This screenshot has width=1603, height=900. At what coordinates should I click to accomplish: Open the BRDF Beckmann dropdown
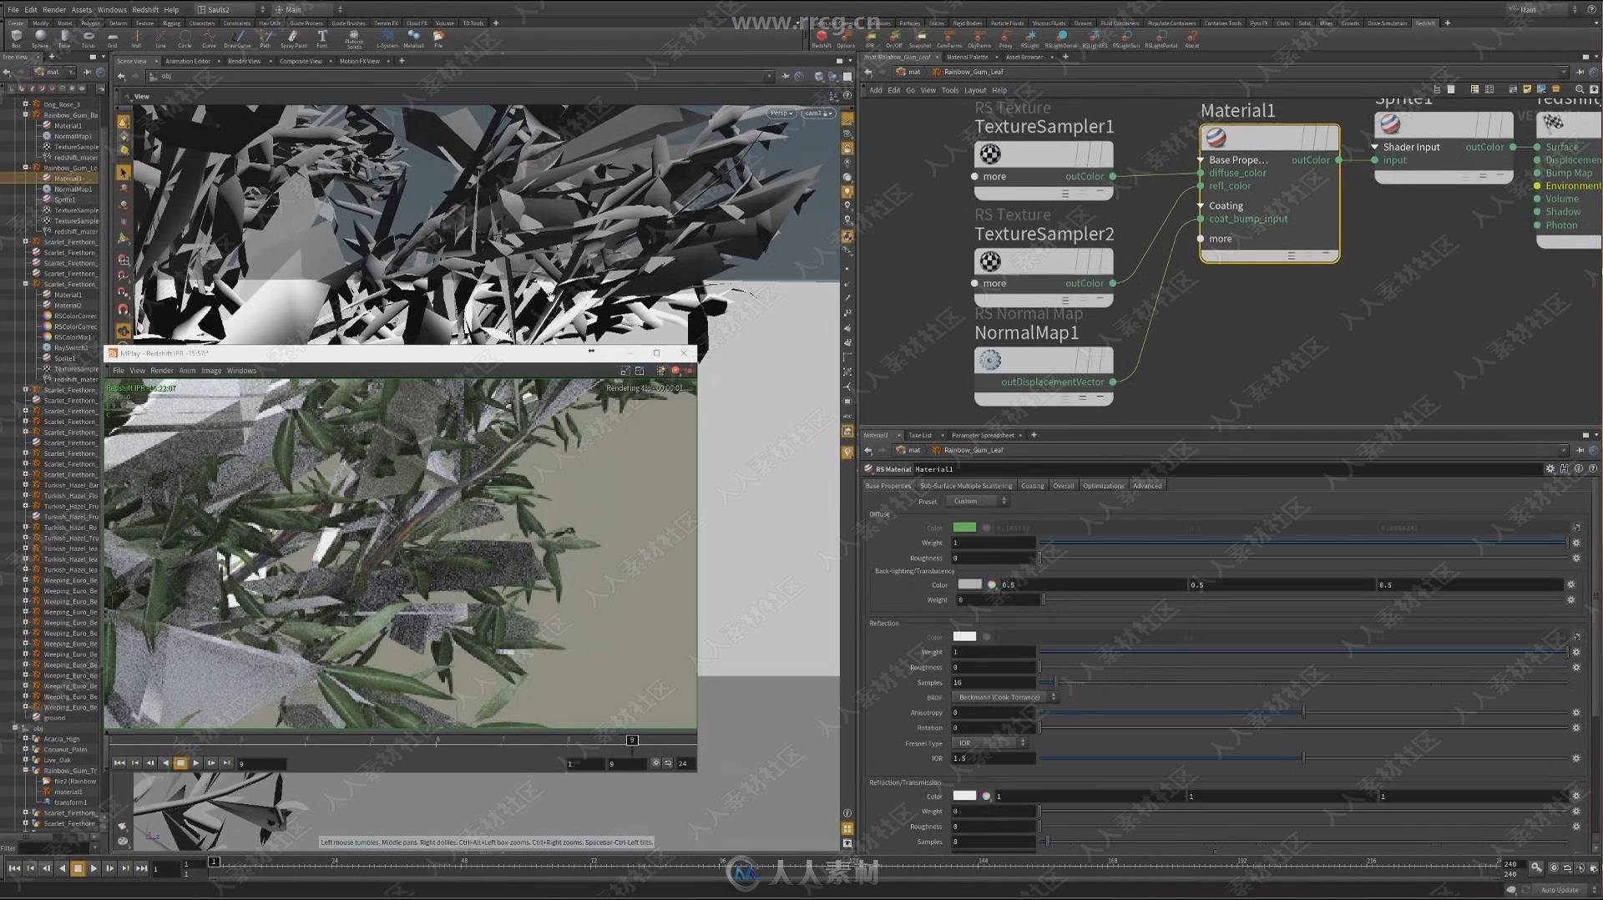pos(1004,697)
